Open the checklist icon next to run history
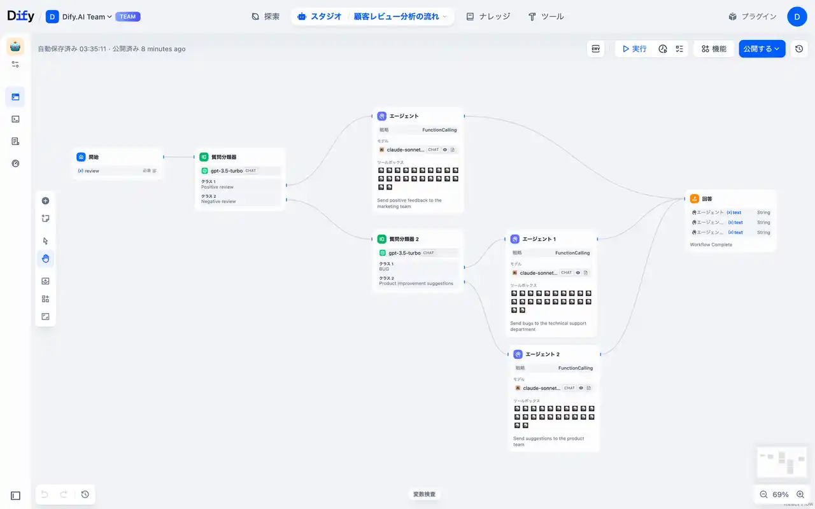This screenshot has height=509, width=815. point(679,49)
